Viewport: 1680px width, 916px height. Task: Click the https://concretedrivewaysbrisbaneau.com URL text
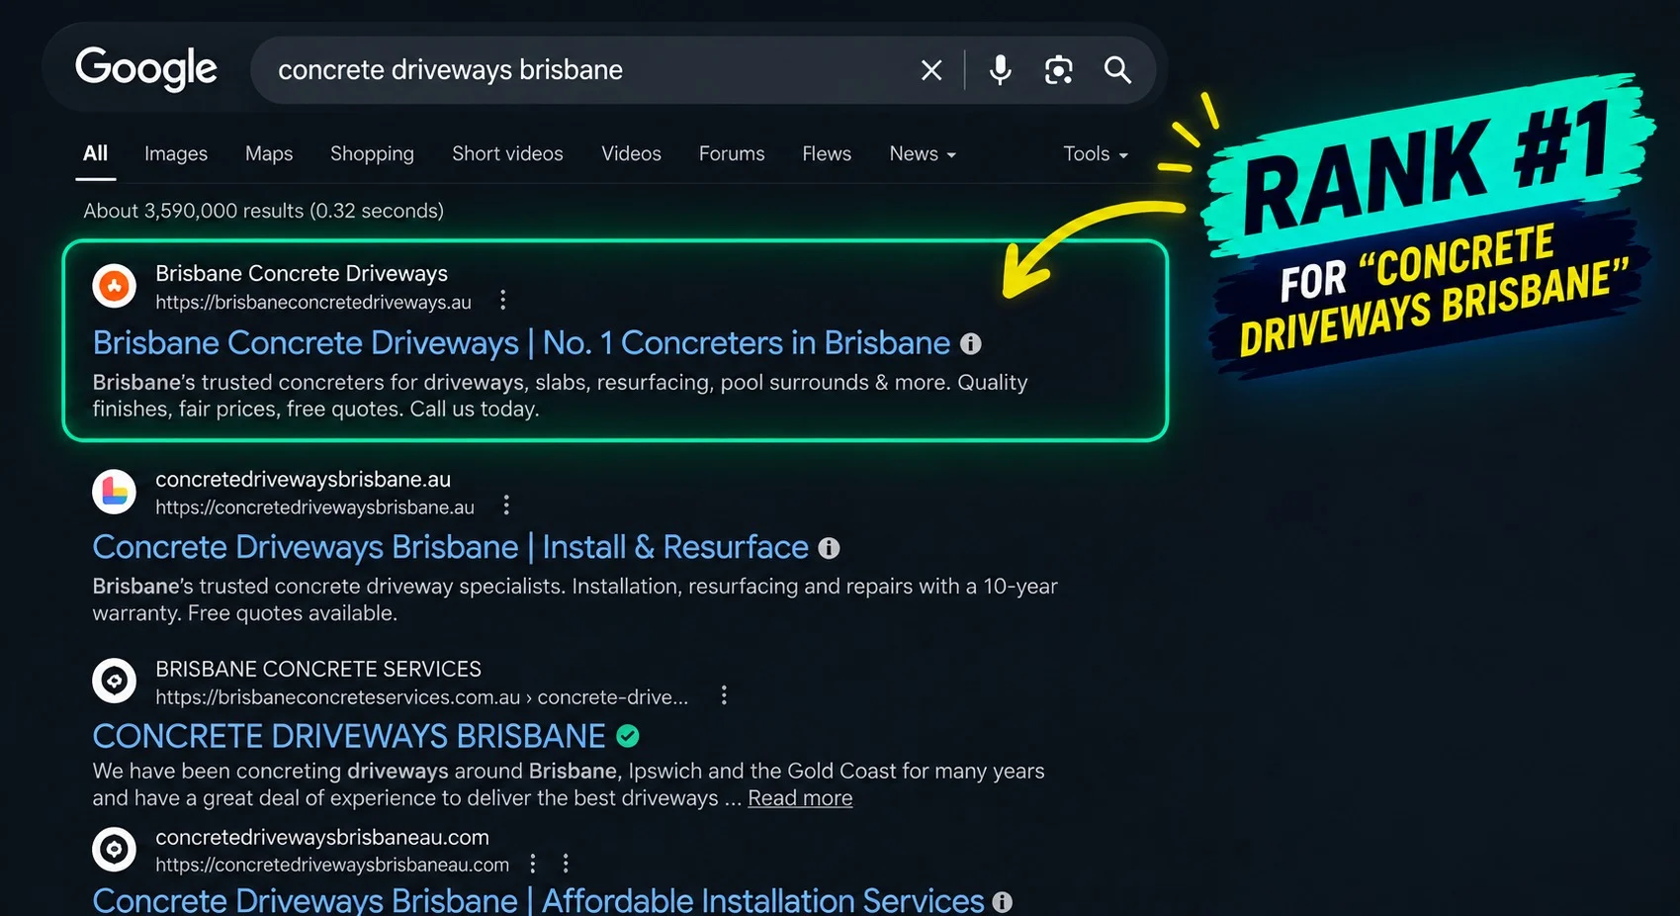332,866
